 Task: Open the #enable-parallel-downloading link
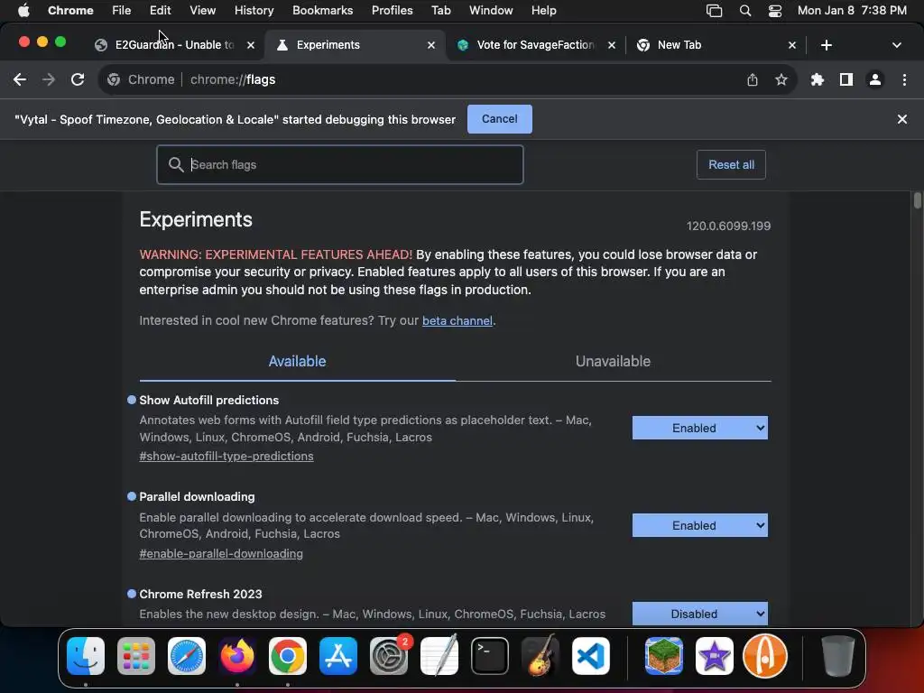[221, 554]
